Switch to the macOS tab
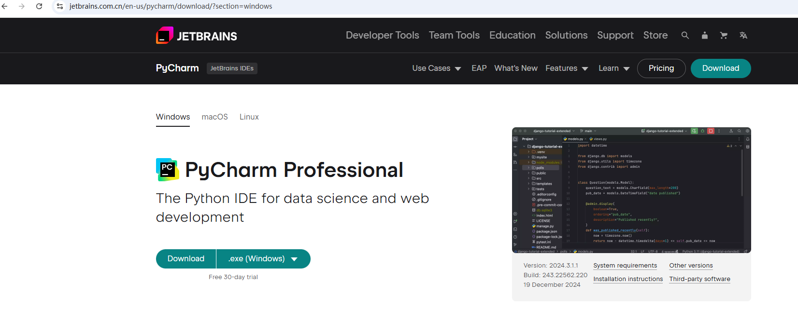 215,117
